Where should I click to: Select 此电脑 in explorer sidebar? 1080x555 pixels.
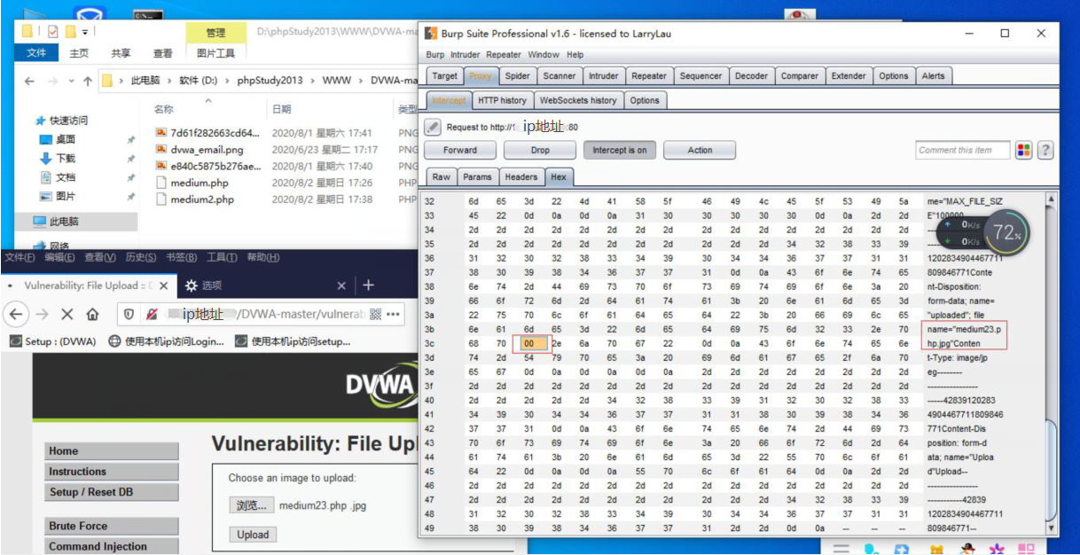[56, 221]
